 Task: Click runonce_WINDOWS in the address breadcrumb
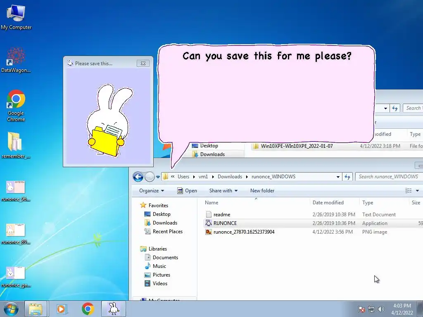click(273, 177)
